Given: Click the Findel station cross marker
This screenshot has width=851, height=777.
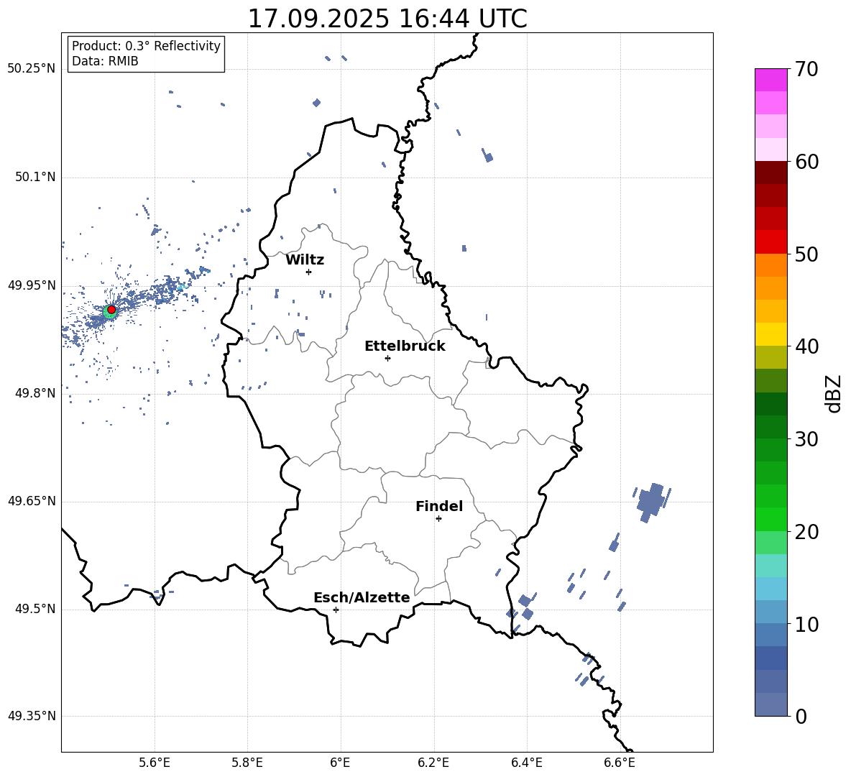Looking at the screenshot, I should (x=438, y=518).
